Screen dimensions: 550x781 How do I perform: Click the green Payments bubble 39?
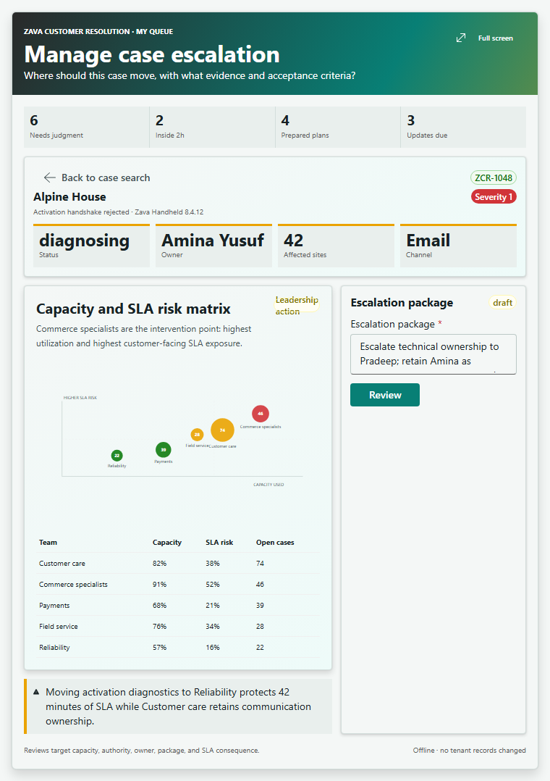coord(164,450)
